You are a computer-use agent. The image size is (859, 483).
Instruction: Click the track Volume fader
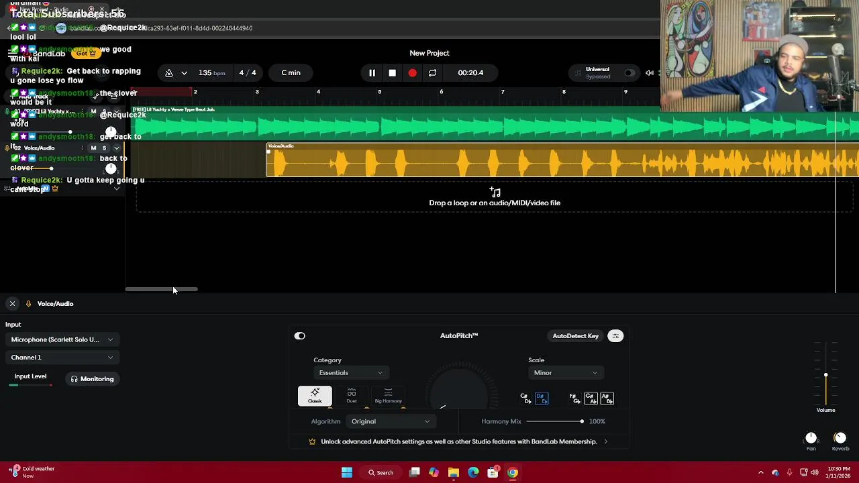tap(826, 375)
